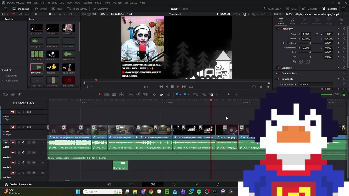
Task: Open Composite Mode Normal dropdown
Action: click(x=316, y=84)
